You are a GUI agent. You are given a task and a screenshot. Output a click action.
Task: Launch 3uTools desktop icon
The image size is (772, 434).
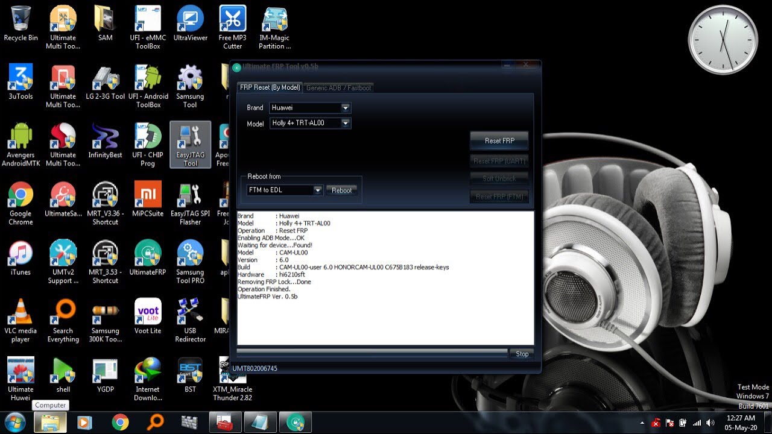21,82
